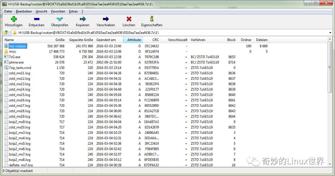Click the zstd_mx11.log file icon
The width and height of the screenshot is (335, 176).
click(6, 73)
